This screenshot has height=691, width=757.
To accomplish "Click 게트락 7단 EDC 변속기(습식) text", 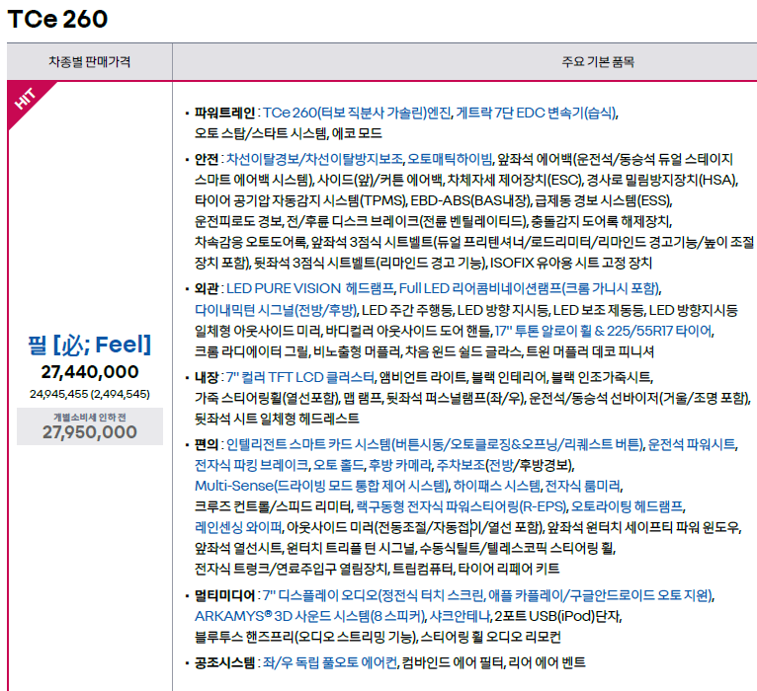I will point(536,113).
